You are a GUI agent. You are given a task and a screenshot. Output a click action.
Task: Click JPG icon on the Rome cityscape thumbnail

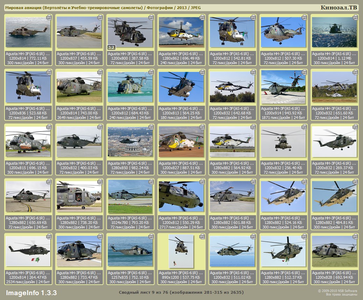click(151, 127)
